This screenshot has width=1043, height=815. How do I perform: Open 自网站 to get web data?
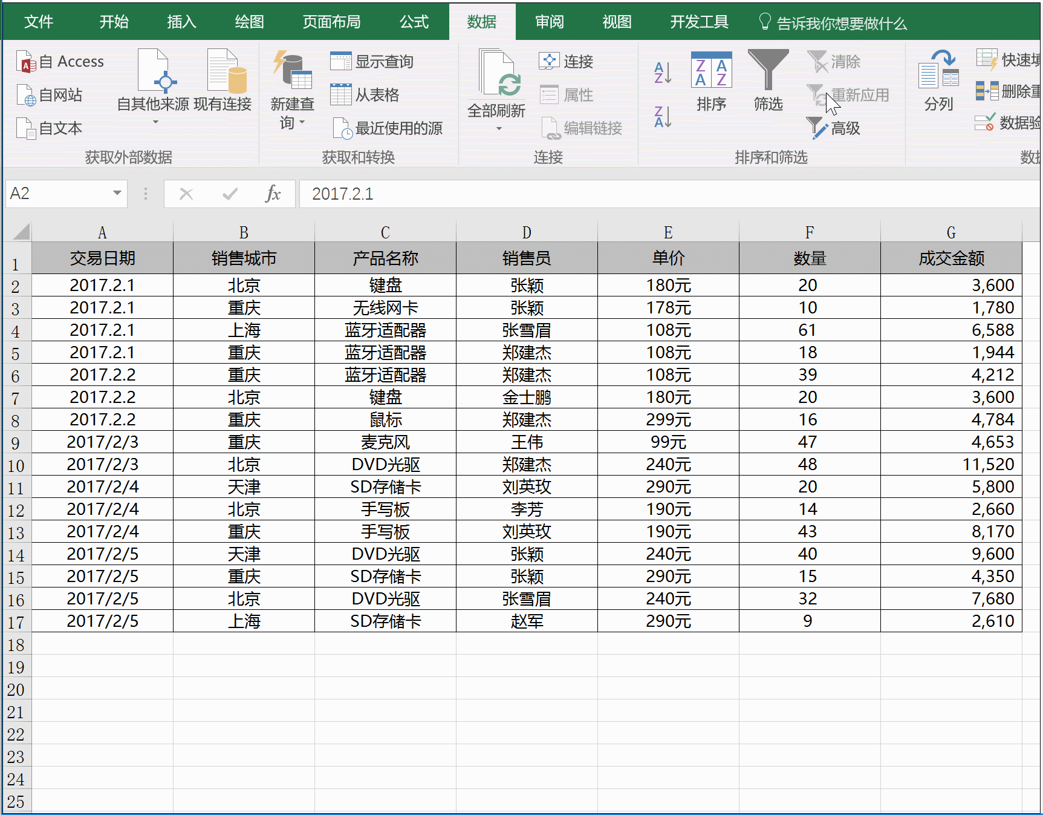tap(50, 94)
